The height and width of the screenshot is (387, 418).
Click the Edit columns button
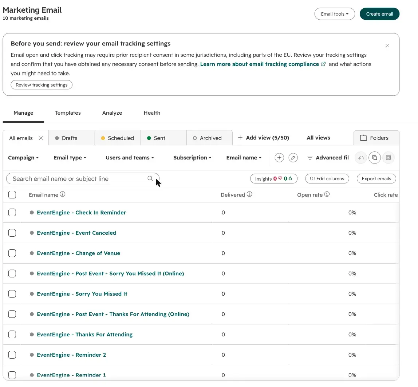[x=327, y=179]
